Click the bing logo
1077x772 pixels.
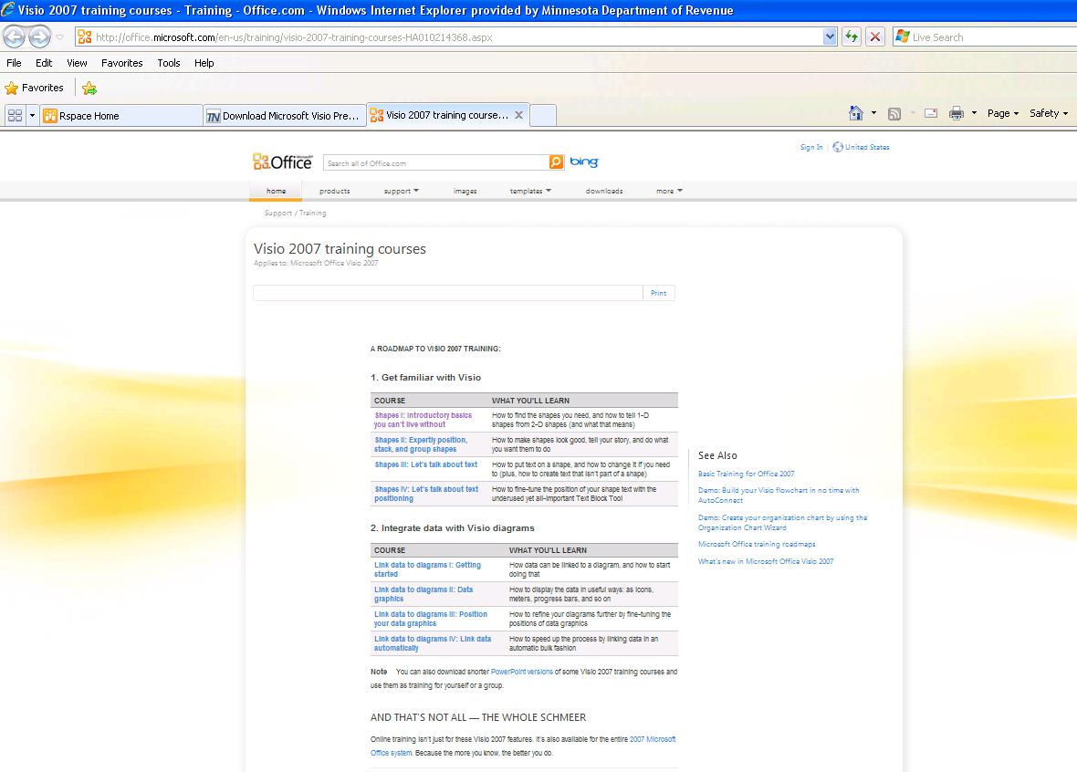[x=584, y=162]
